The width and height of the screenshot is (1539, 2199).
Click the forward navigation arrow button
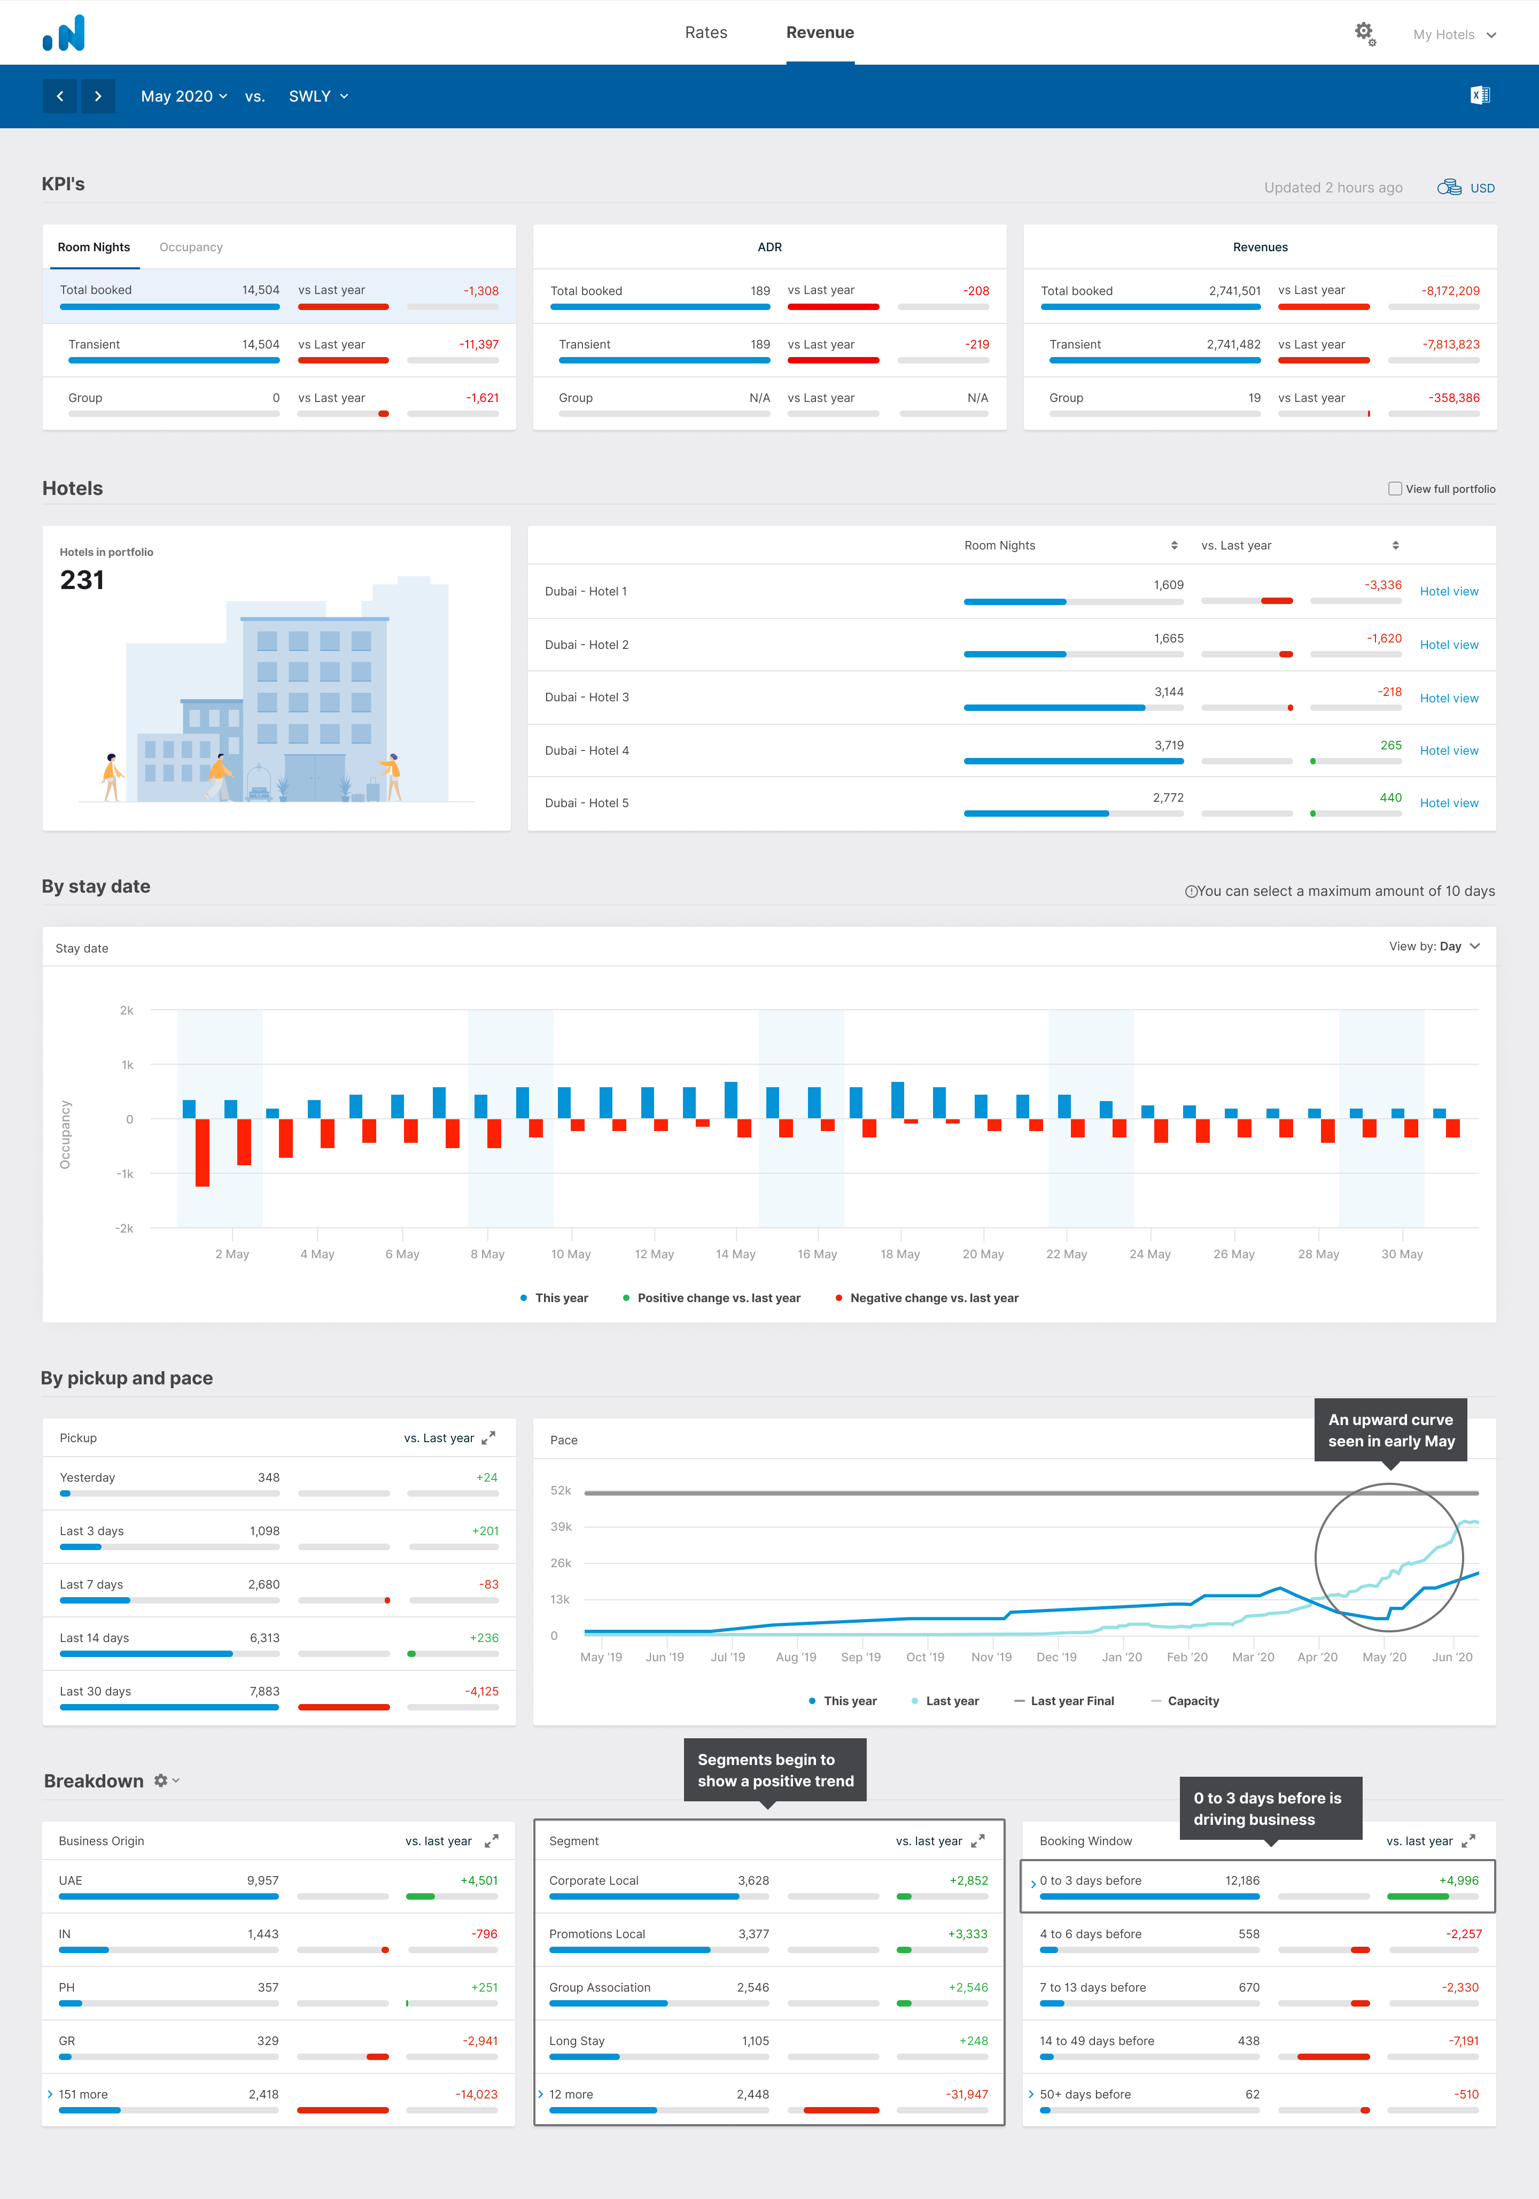pyautogui.click(x=95, y=95)
